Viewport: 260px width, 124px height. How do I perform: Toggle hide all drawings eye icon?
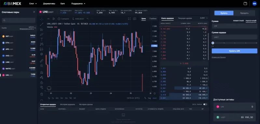click(42, 87)
